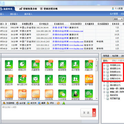This screenshot has width=124, height=124.
Task: Switch to the 营销效果分析 tab
Action: pyautogui.click(x=28, y=9)
